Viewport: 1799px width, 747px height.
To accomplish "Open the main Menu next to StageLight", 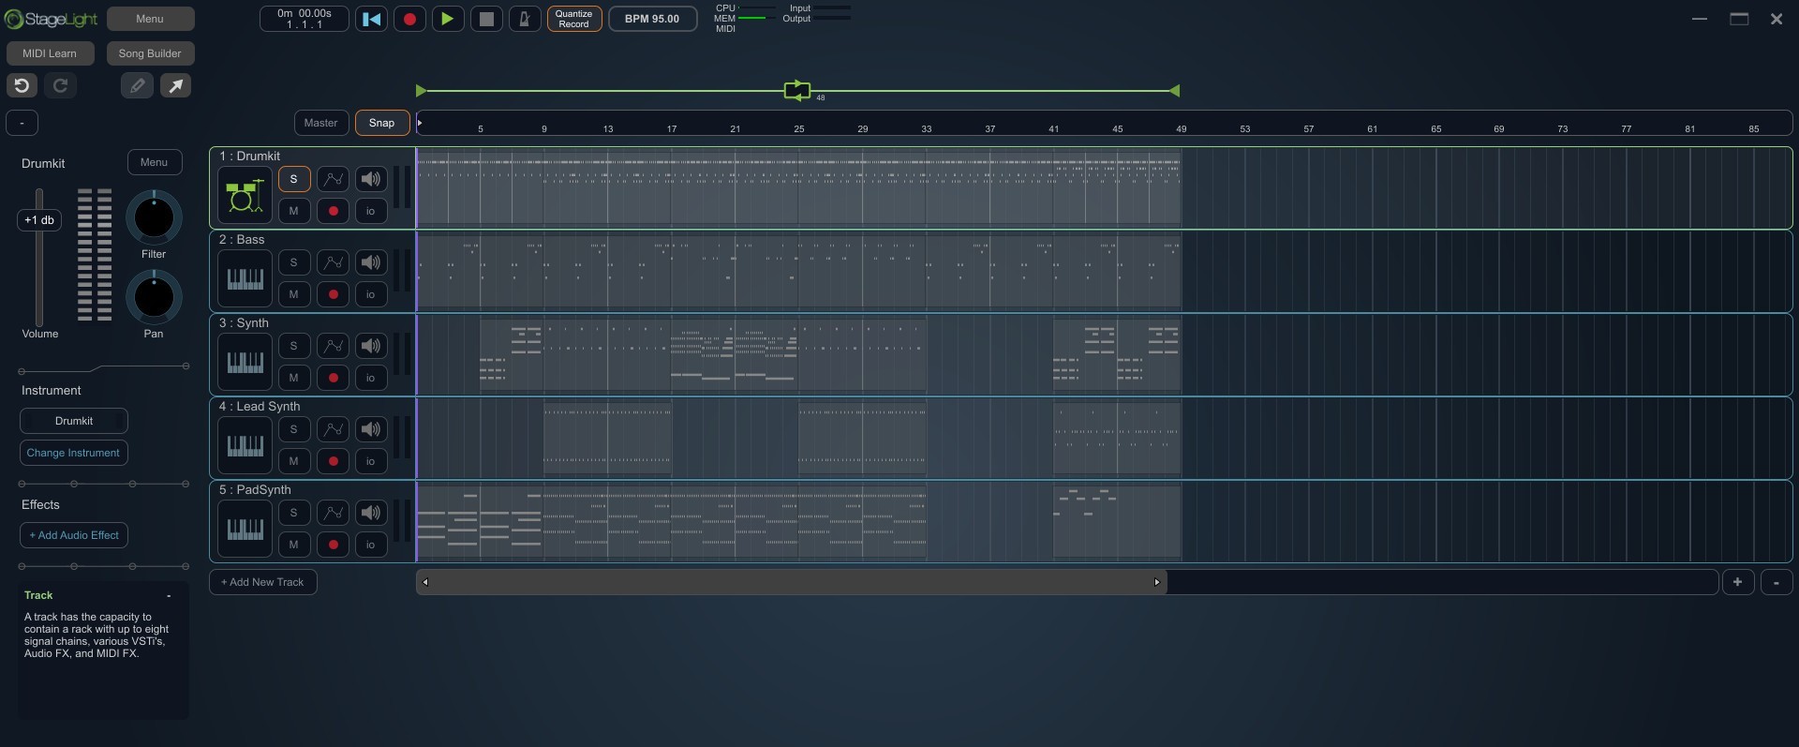I will click(150, 19).
